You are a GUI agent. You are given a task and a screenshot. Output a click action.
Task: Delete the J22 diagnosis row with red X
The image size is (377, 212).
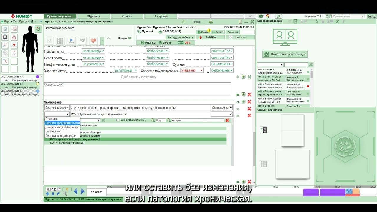click(249, 109)
